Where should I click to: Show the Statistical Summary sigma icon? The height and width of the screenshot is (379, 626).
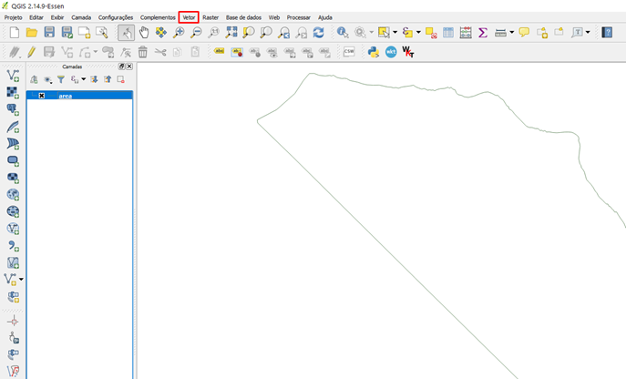tap(483, 33)
